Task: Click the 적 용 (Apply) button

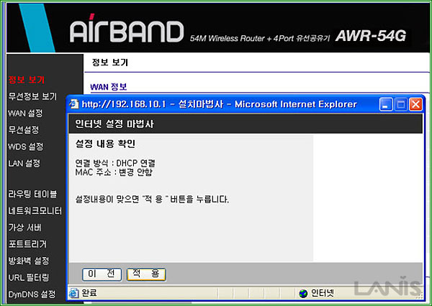Action: tap(146, 274)
